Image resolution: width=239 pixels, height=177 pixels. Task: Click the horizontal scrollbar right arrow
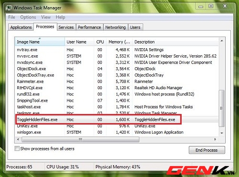pyautogui.click(x=215, y=139)
